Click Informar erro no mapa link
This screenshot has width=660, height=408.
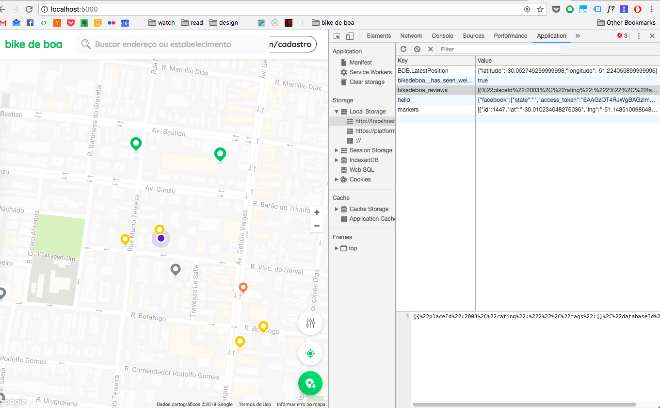pos(301,404)
